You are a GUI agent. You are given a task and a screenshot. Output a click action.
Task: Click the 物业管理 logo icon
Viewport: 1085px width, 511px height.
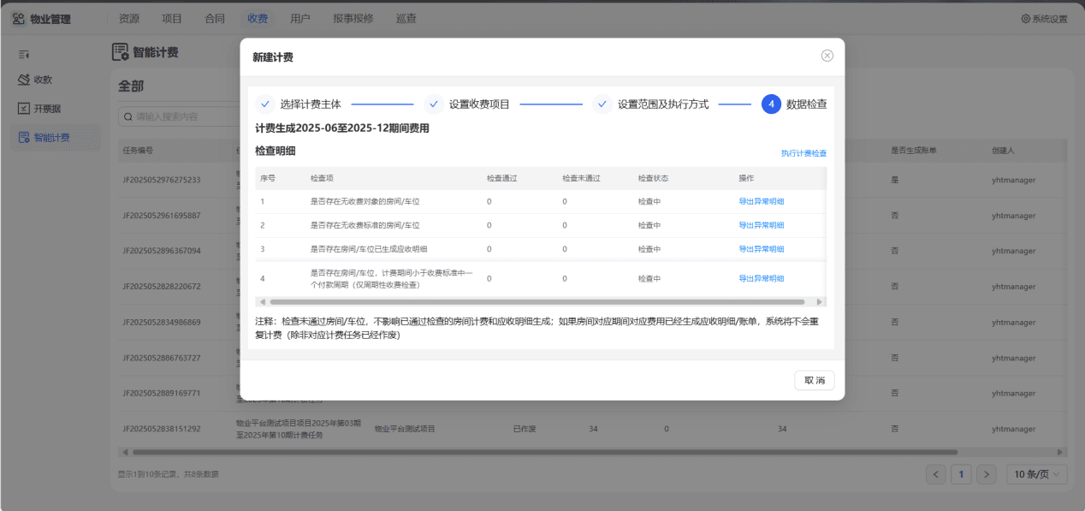tap(19, 18)
